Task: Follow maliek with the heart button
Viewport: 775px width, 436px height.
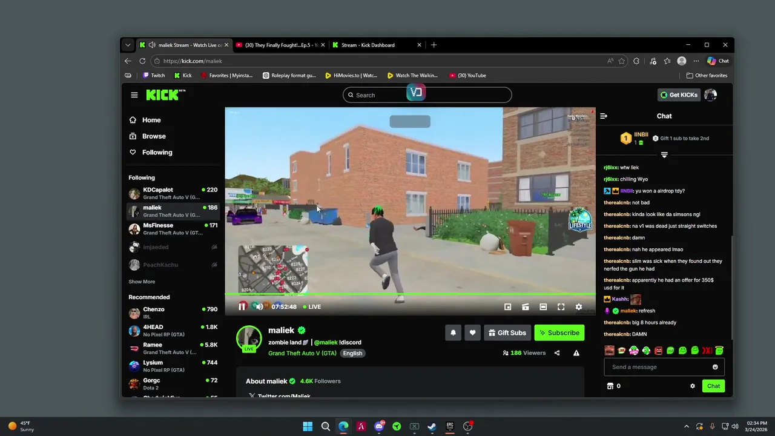Action: [x=472, y=332]
